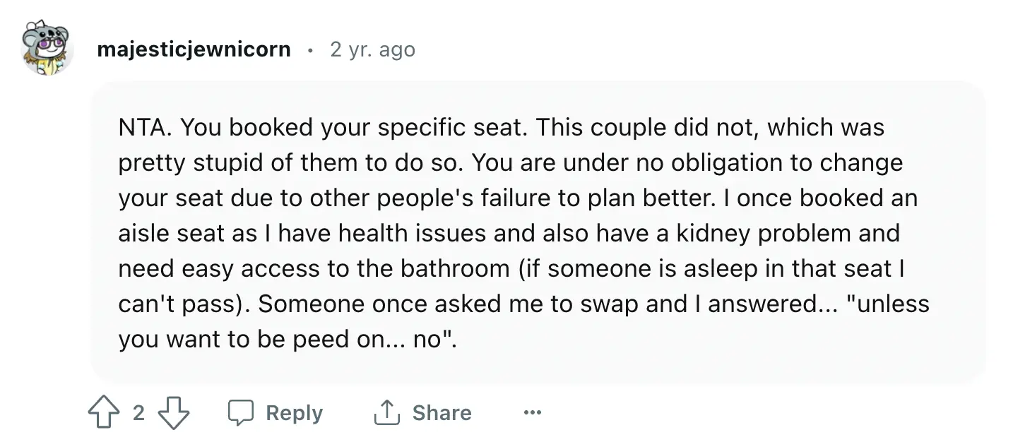Click the dot separator beside the username

click(310, 50)
